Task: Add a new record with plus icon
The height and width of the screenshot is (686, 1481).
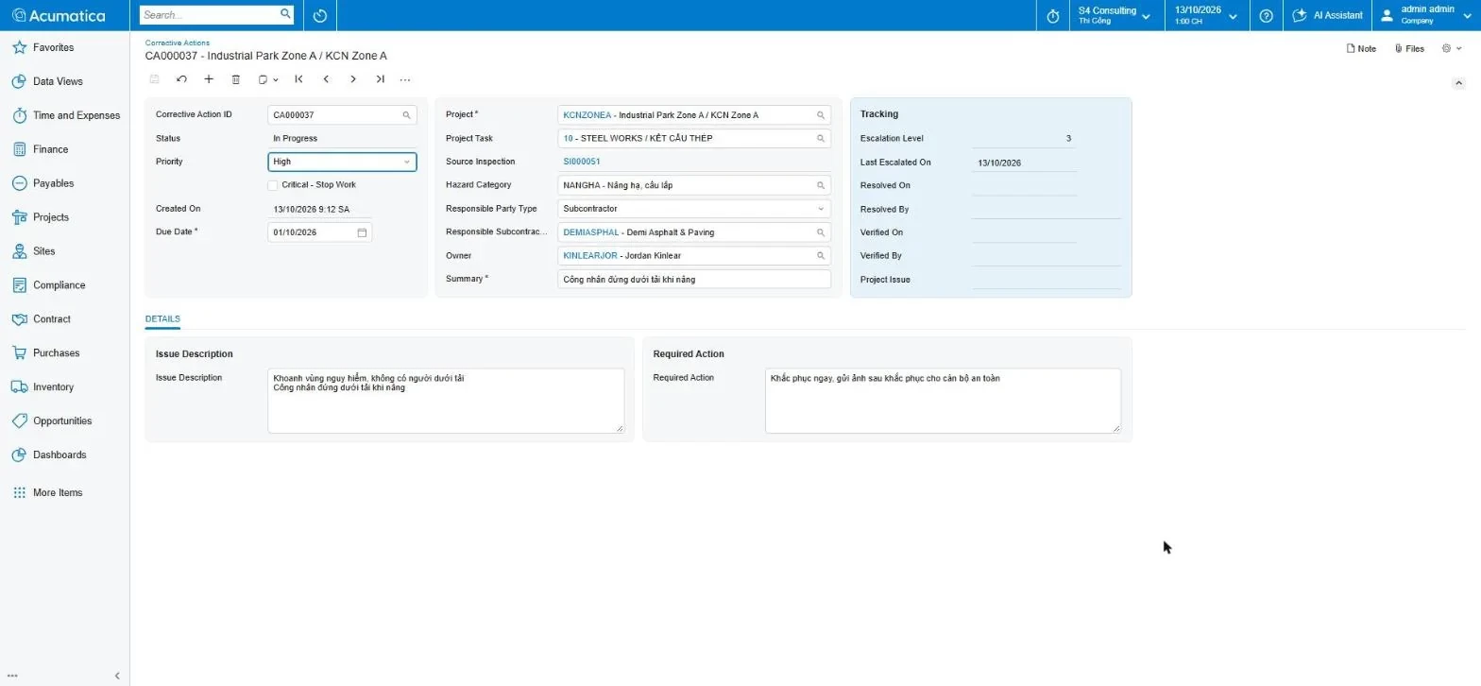Action: pos(209,79)
